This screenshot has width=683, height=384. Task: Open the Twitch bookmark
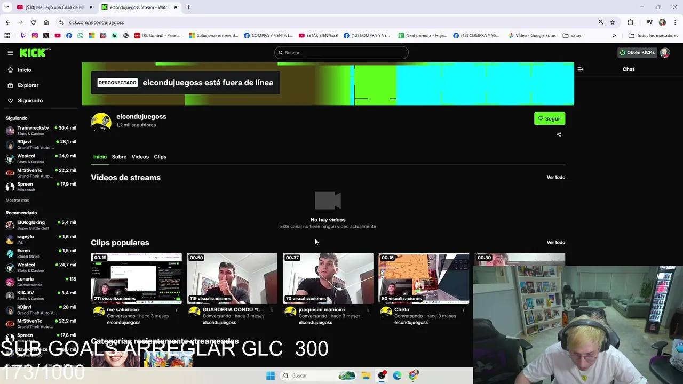click(x=23, y=35)
